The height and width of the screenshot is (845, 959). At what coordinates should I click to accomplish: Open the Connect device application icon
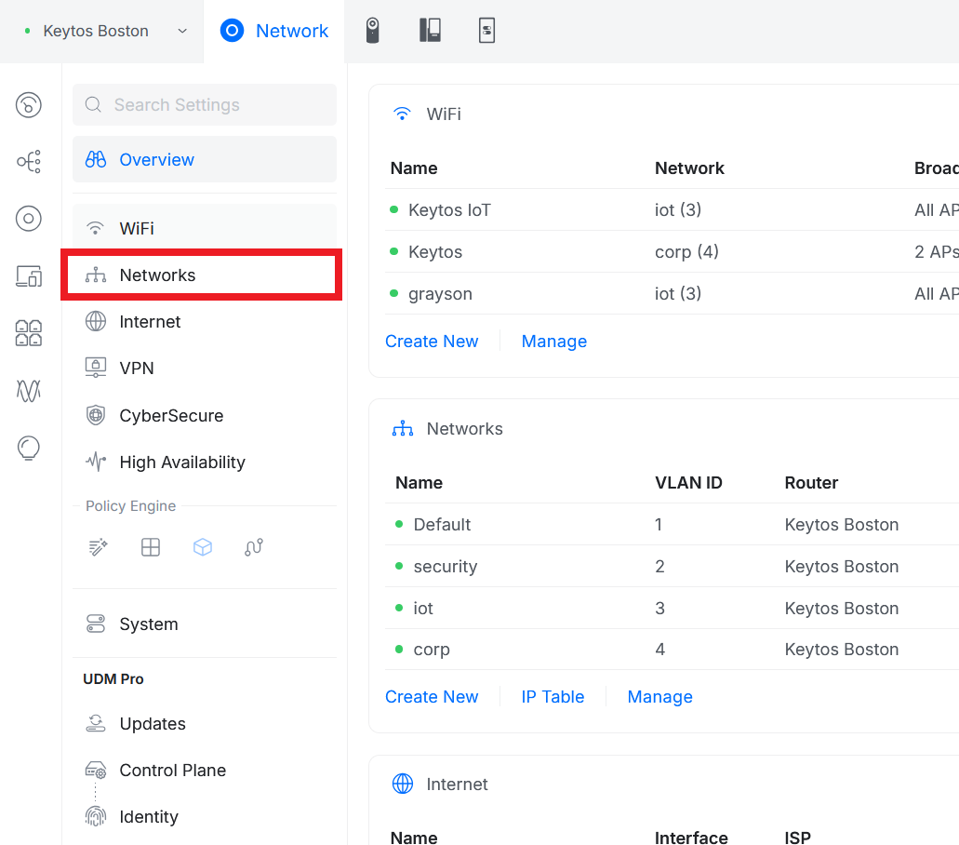[486, 31]
